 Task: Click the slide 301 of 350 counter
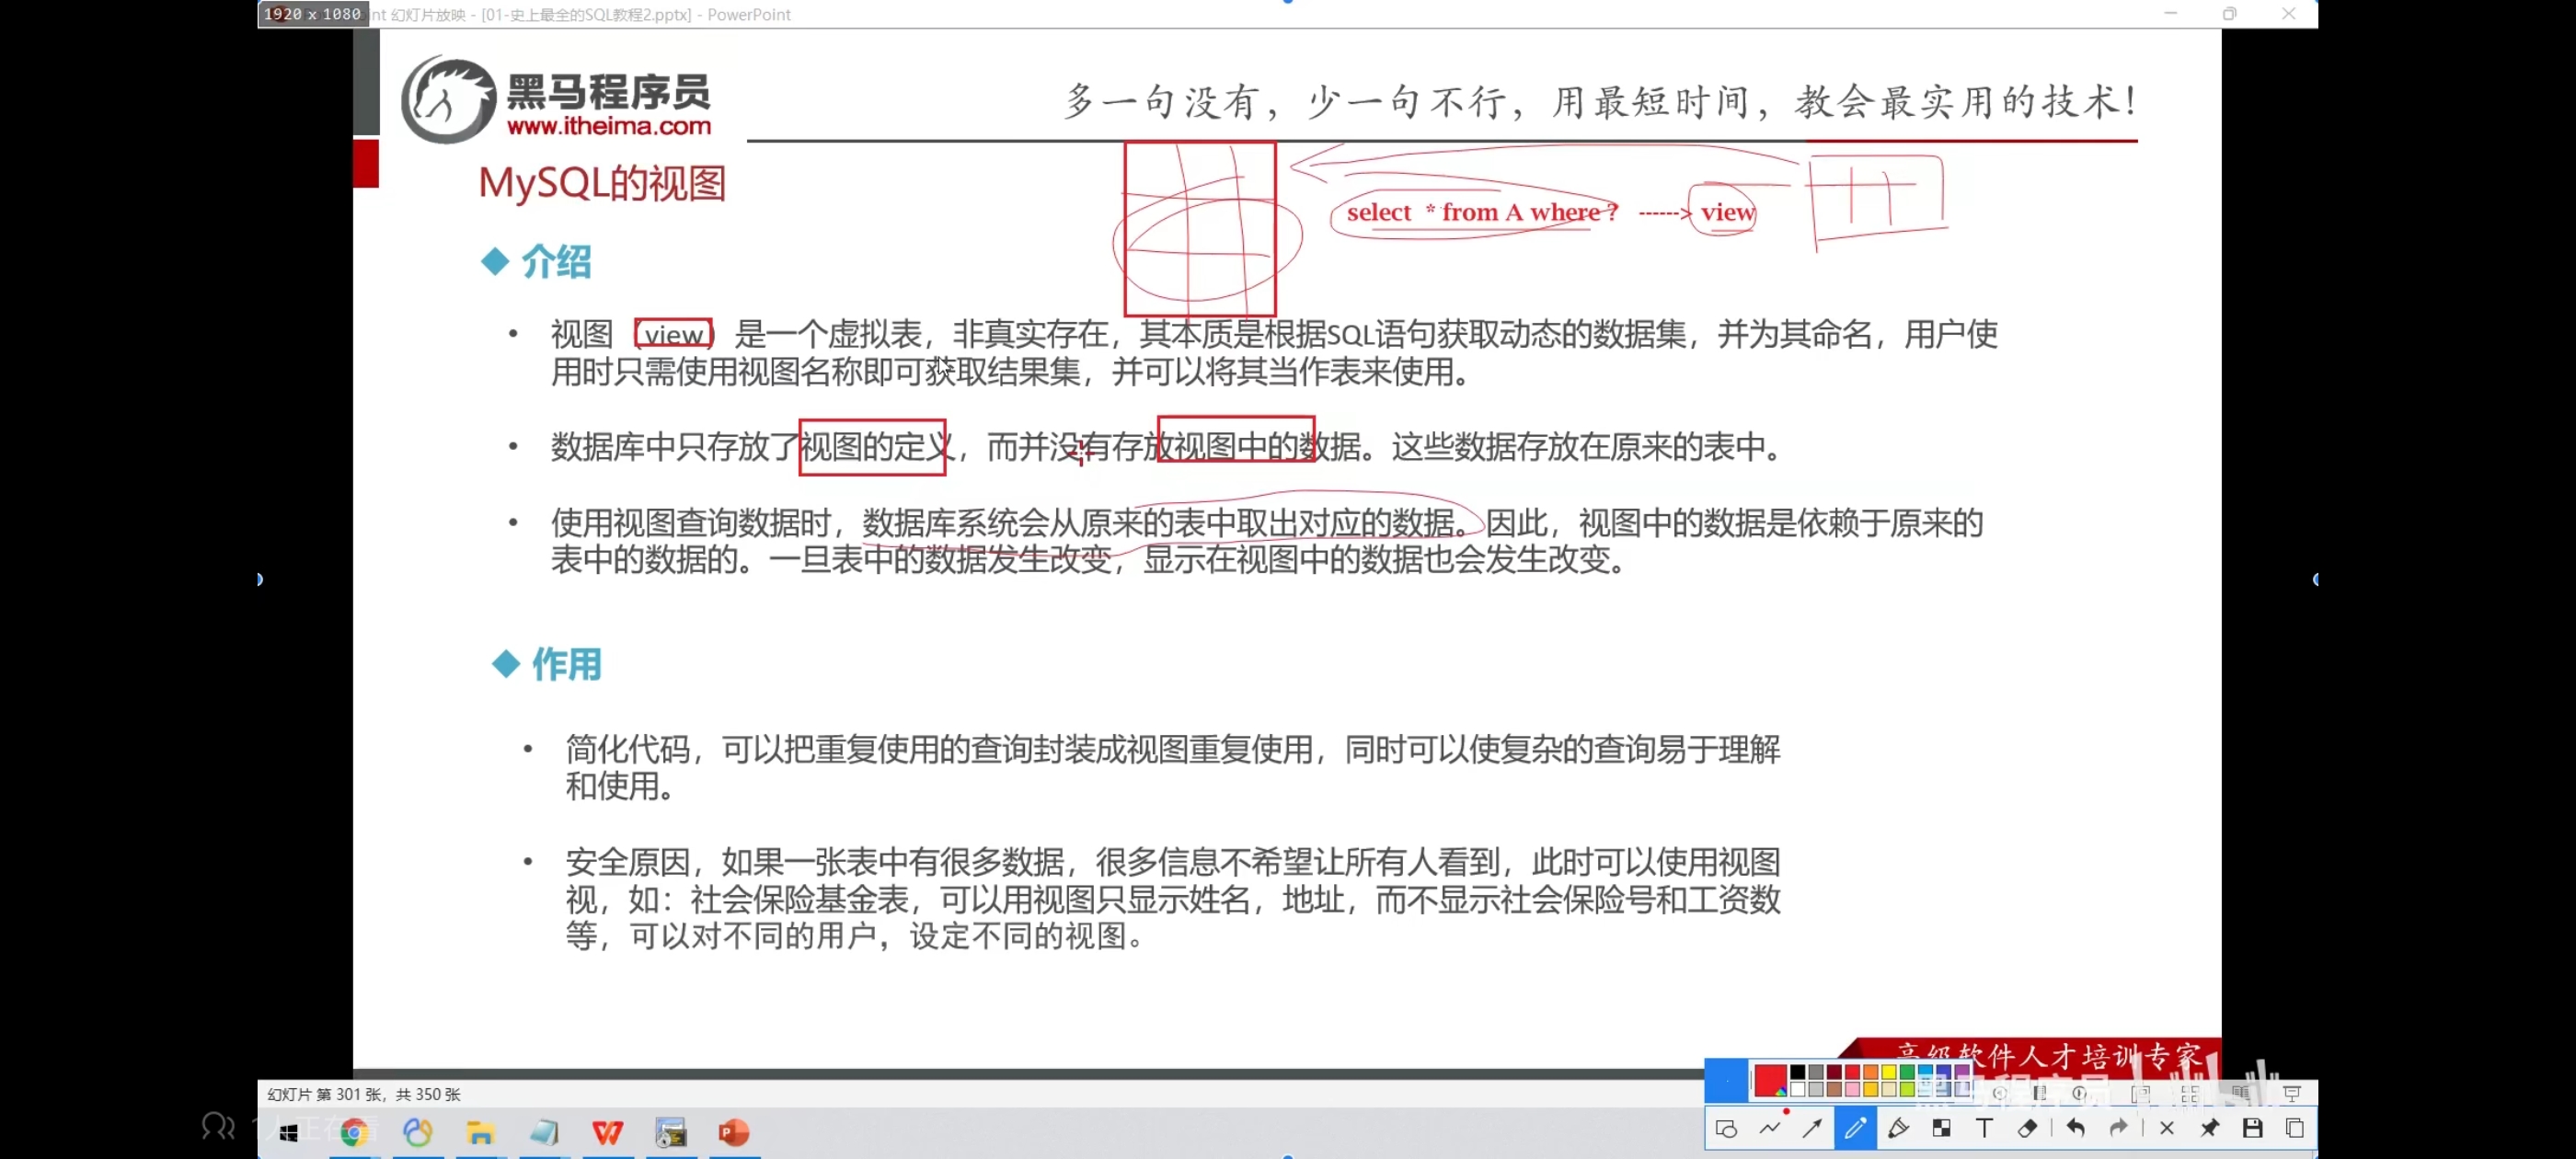point(364,1094)
